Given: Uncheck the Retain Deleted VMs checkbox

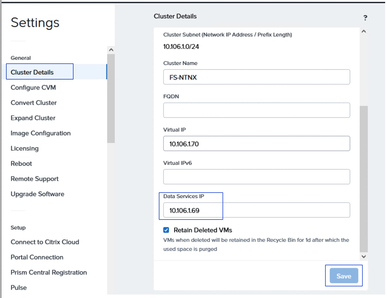Looking at the screenshot, I should tap(166, 230).
